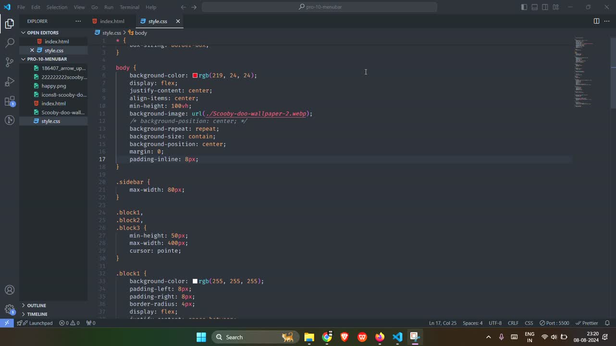Click the red body background-color swatch
The image size is (616, 346).
[x=195, y=75]
